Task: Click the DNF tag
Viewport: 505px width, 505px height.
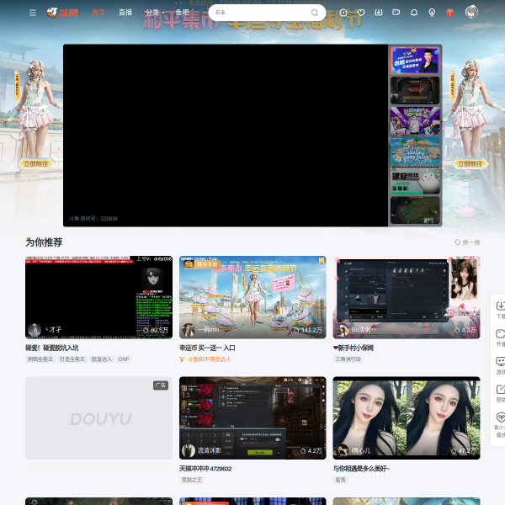Action: pos(124,359)
